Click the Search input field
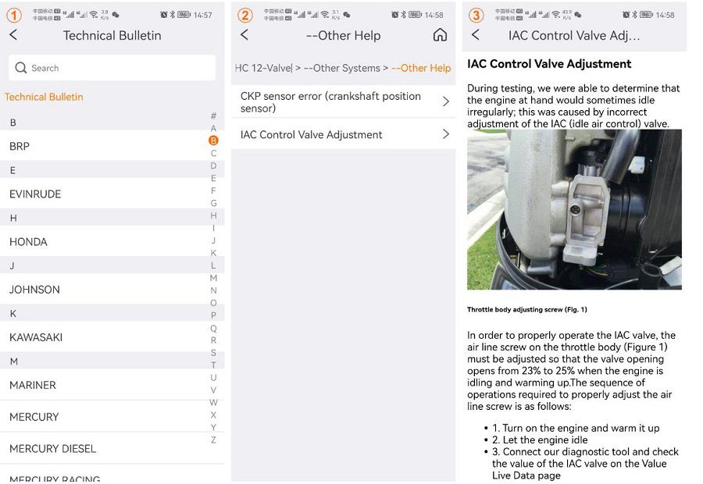Viewport: 703px width, 484px height. pyautogui.click(x=117, y=68)
